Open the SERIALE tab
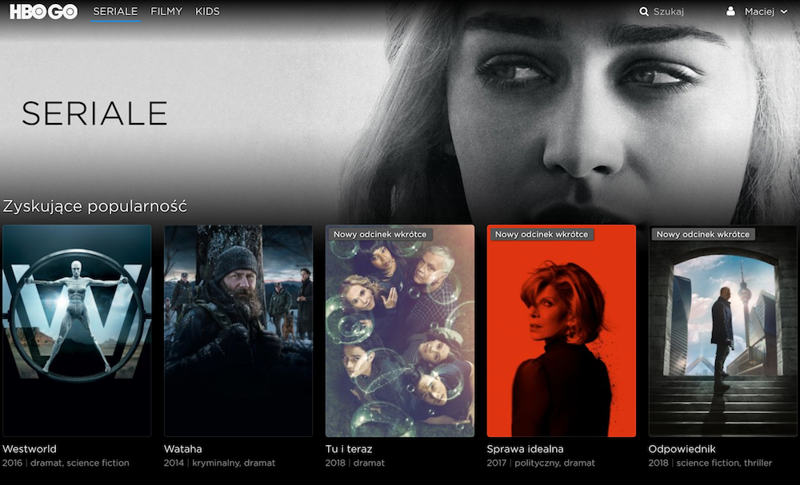Viewport: 800px width, 485px height. [x=115, y=11]
